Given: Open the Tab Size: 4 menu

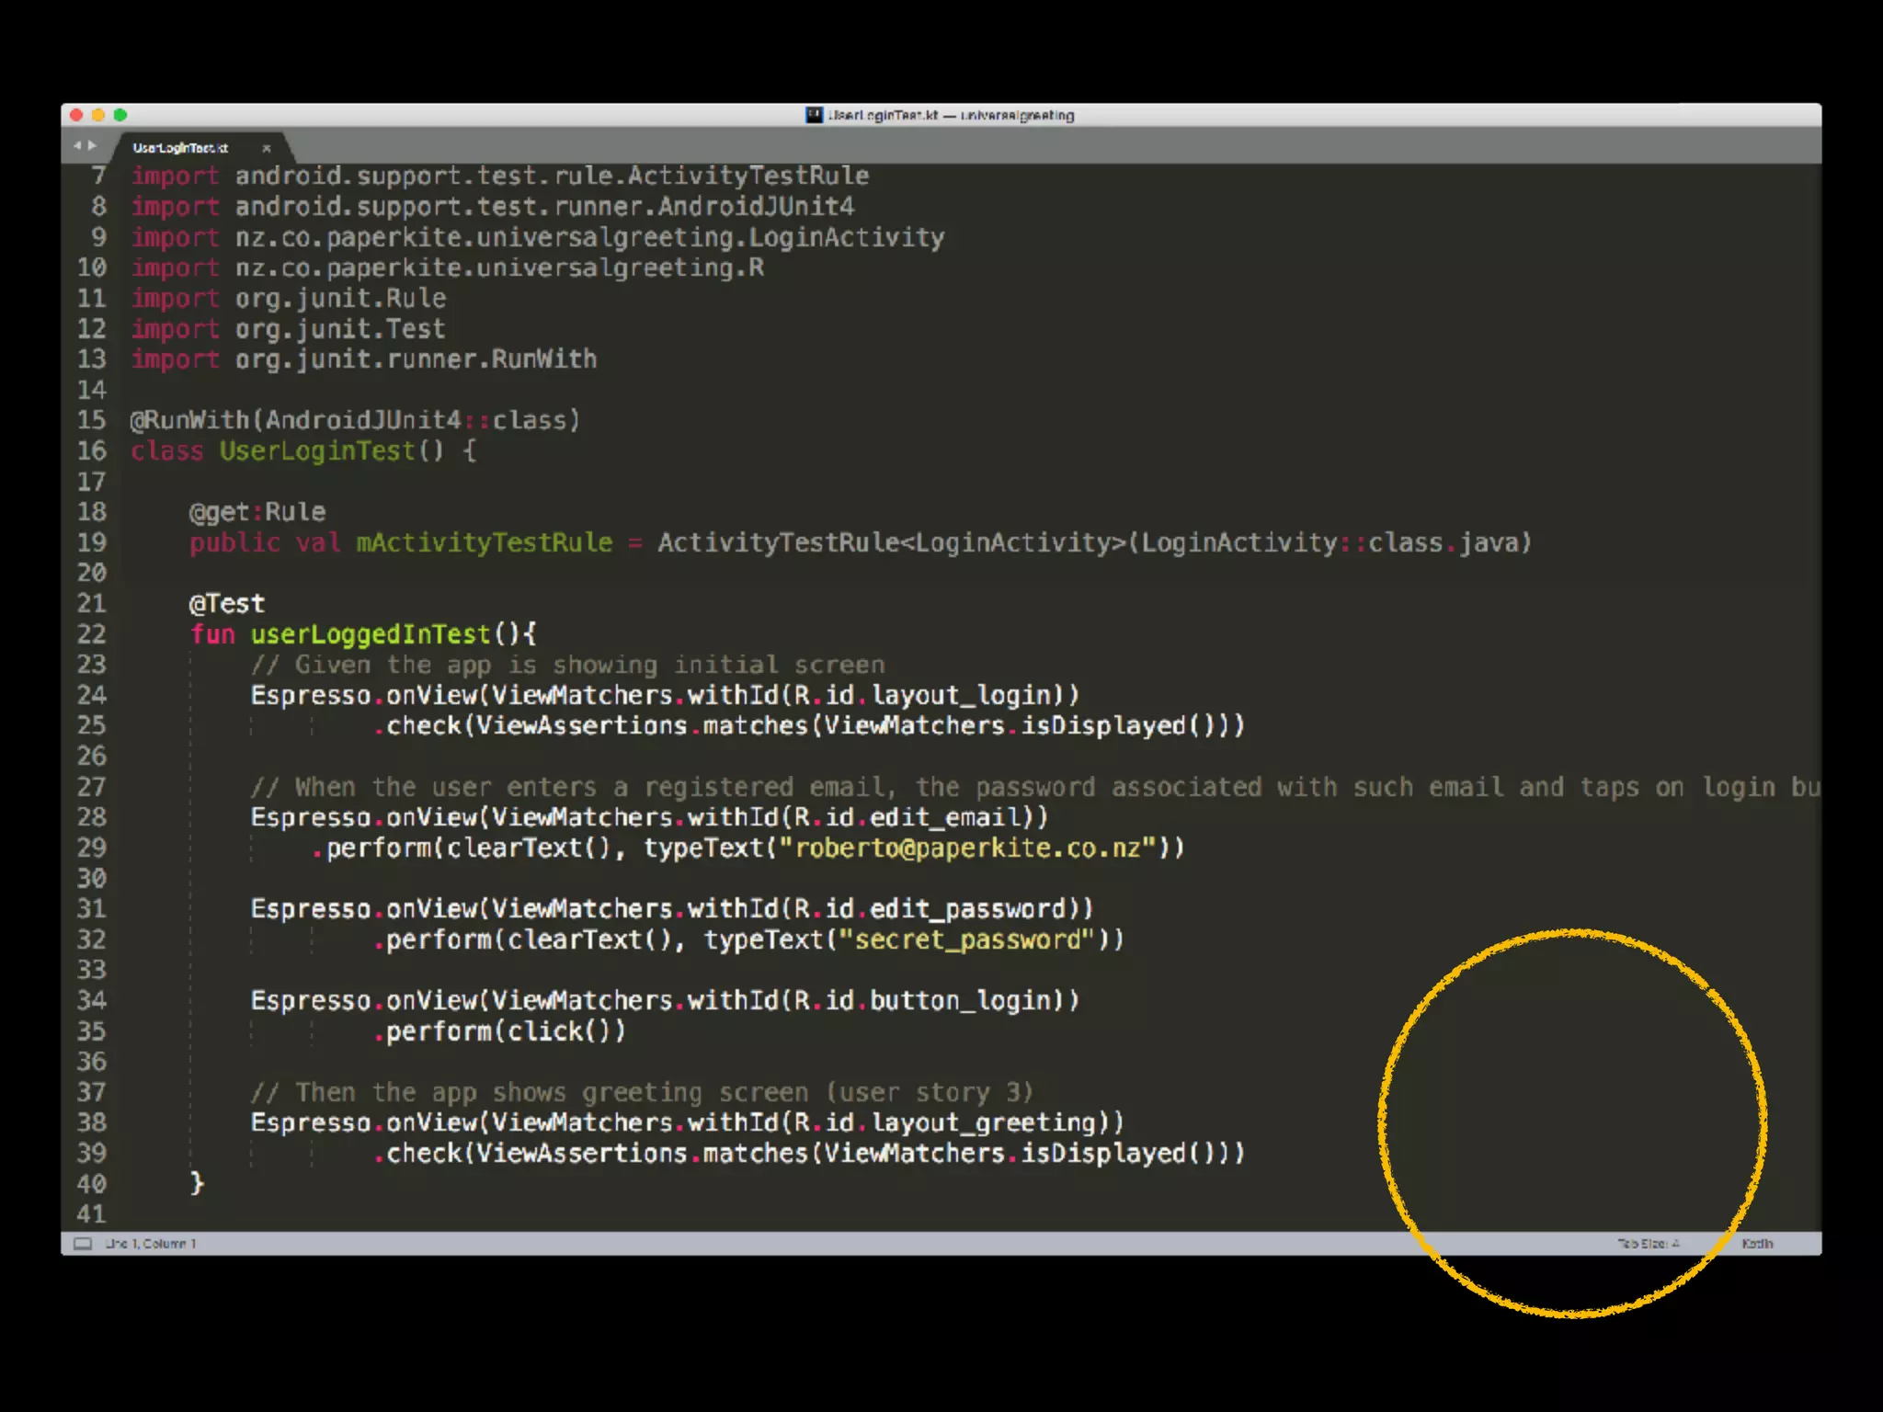Looking at the screenshot, I should (1648, 1244).
